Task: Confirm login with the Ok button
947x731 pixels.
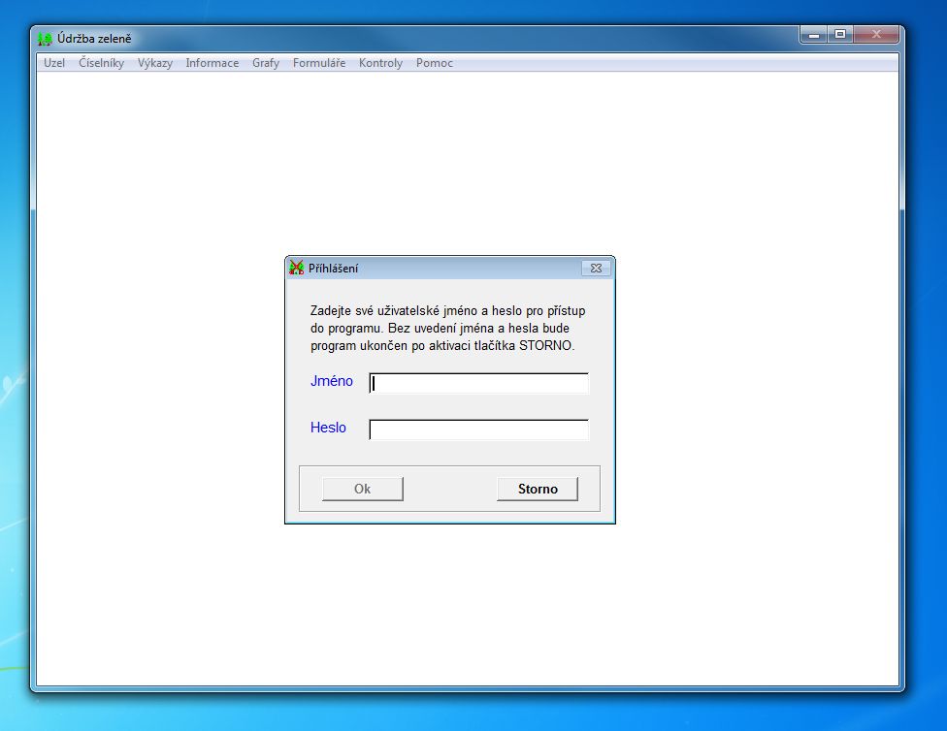Action: [362, 489]
